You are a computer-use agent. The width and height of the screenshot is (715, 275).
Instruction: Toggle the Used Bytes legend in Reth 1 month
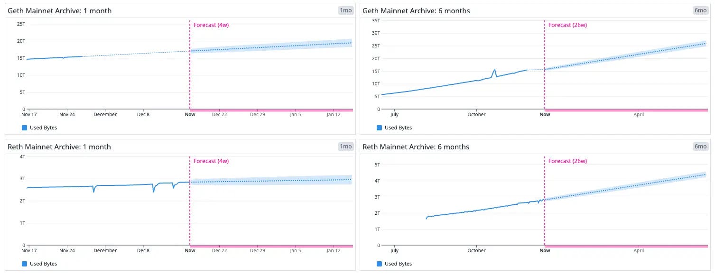[x=39, y=264]
